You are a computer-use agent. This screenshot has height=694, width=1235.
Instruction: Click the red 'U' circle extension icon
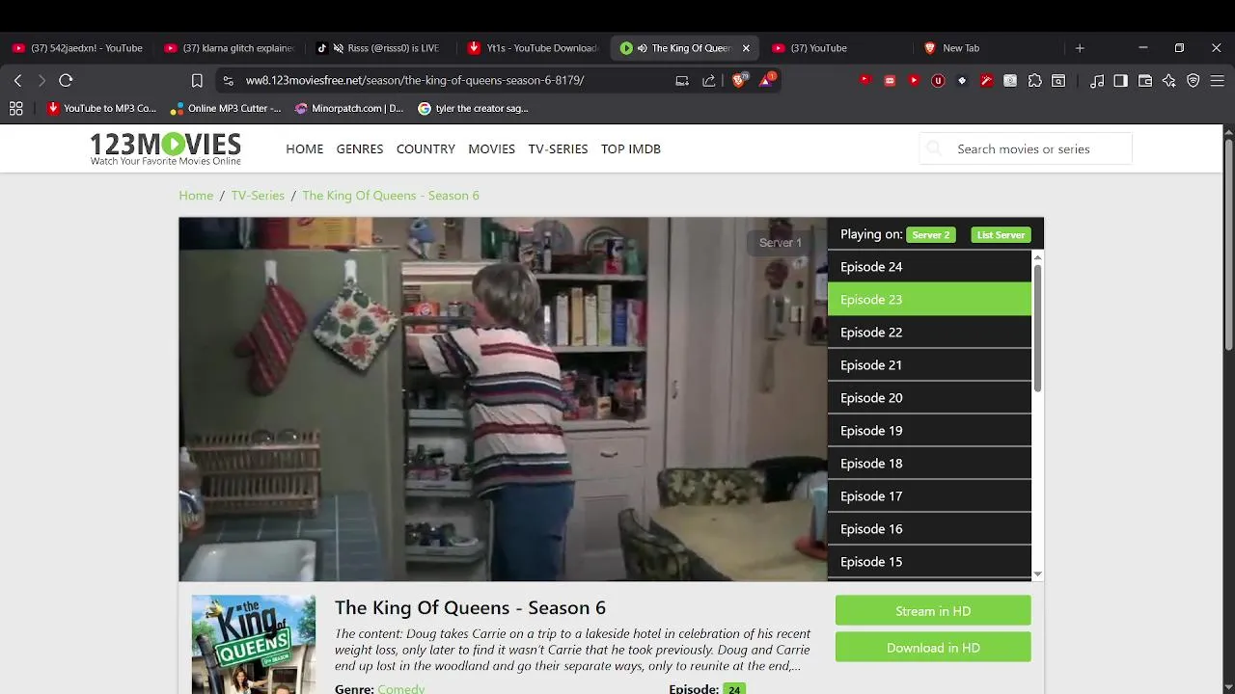click(x=938, y=81)
